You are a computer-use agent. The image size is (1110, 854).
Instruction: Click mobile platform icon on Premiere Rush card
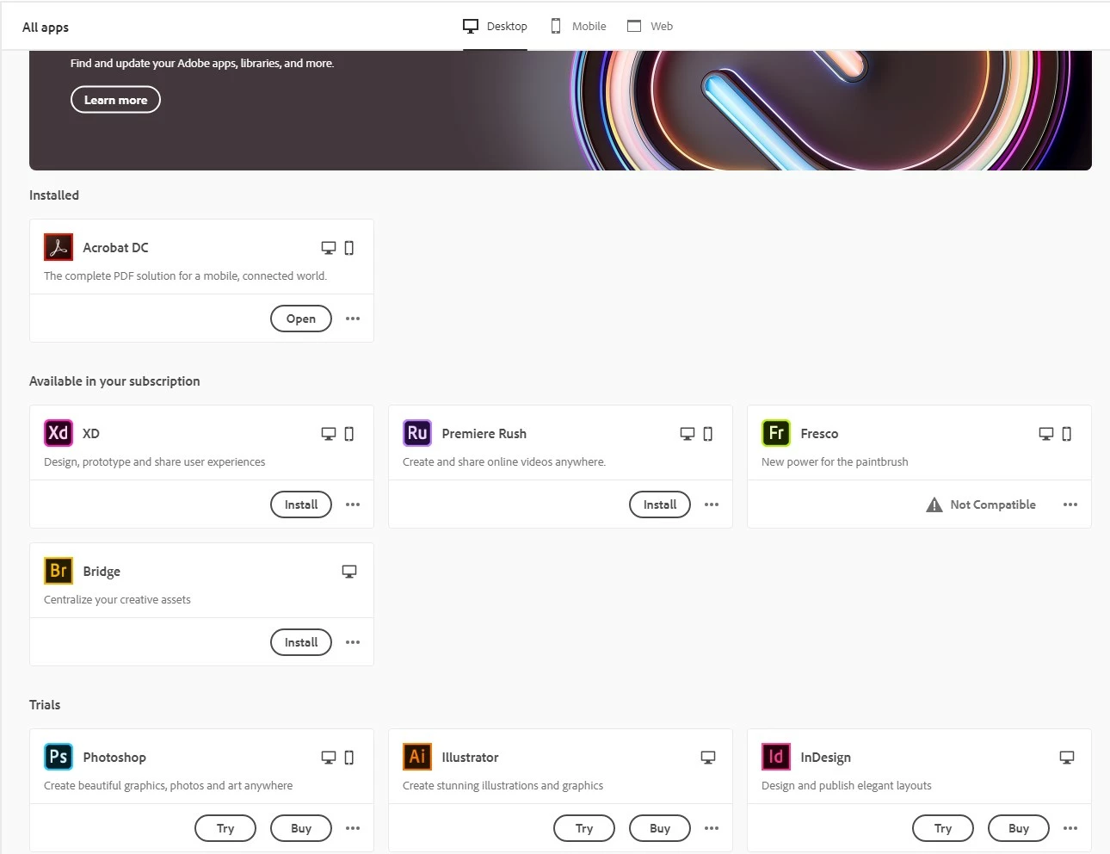click(708, 434)
